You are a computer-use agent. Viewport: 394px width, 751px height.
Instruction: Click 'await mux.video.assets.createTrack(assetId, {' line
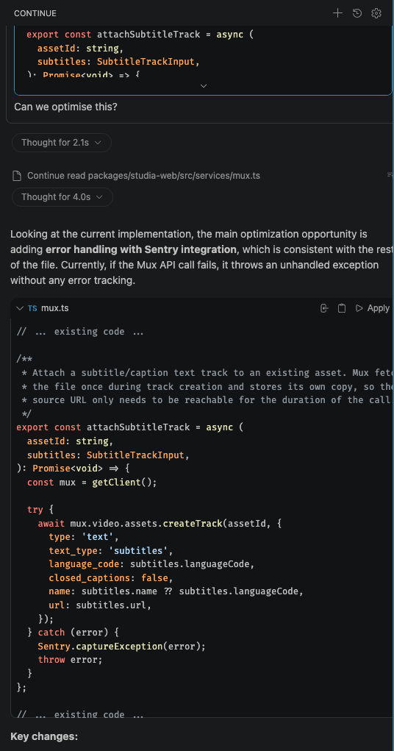[x=160, y=524]
